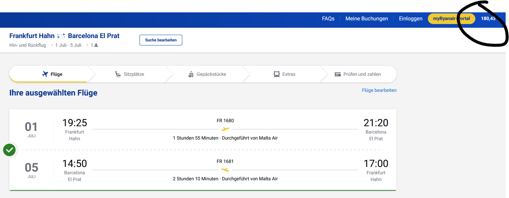Go to the Gepäckstücke step
The width and height of the screenshot is (509, 198).
[x=207, y=74]
